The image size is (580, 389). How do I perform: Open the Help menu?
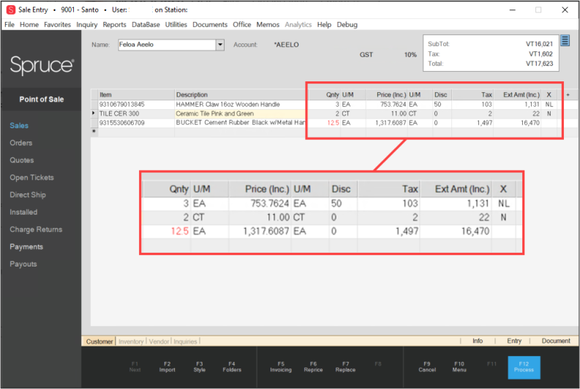point(324,24)
